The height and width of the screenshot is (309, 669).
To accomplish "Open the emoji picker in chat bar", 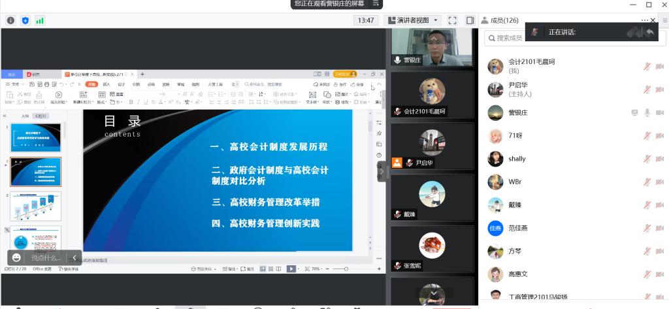I will point(16,257).
